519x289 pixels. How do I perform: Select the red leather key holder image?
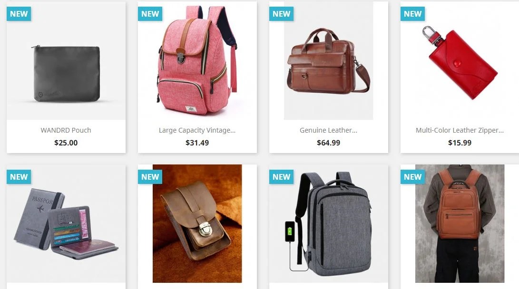pos(460,60)
